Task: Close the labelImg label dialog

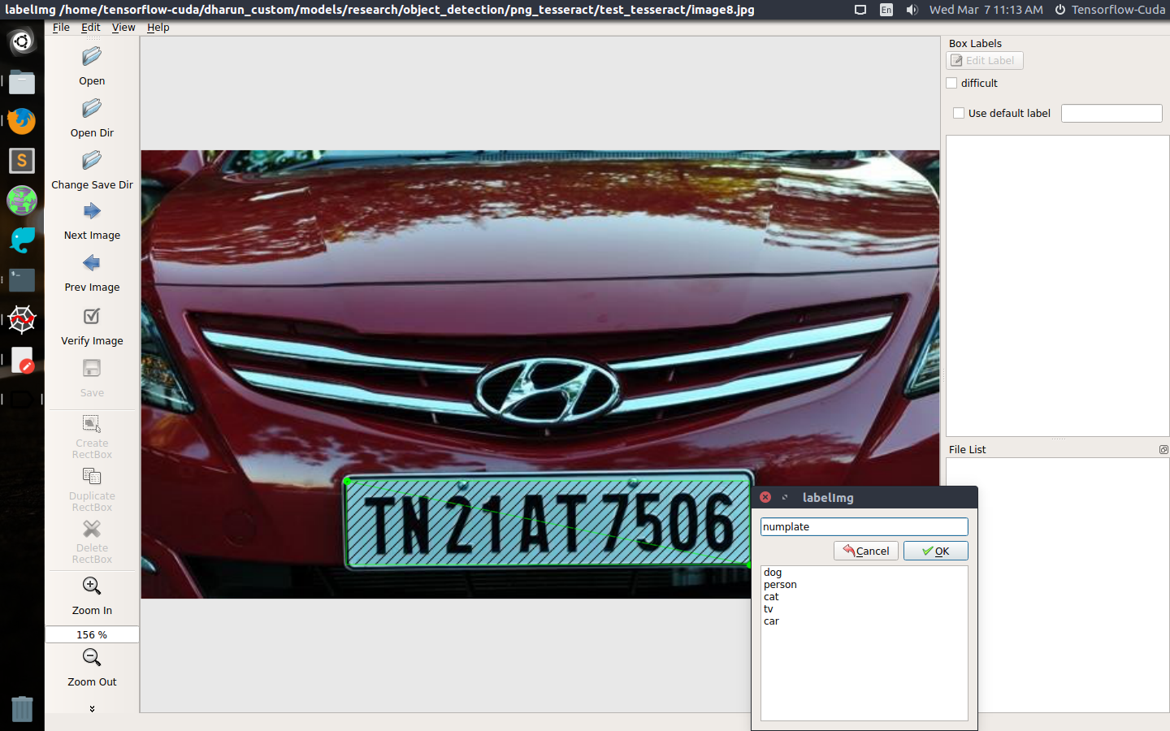Action: (x=765, y=497)
